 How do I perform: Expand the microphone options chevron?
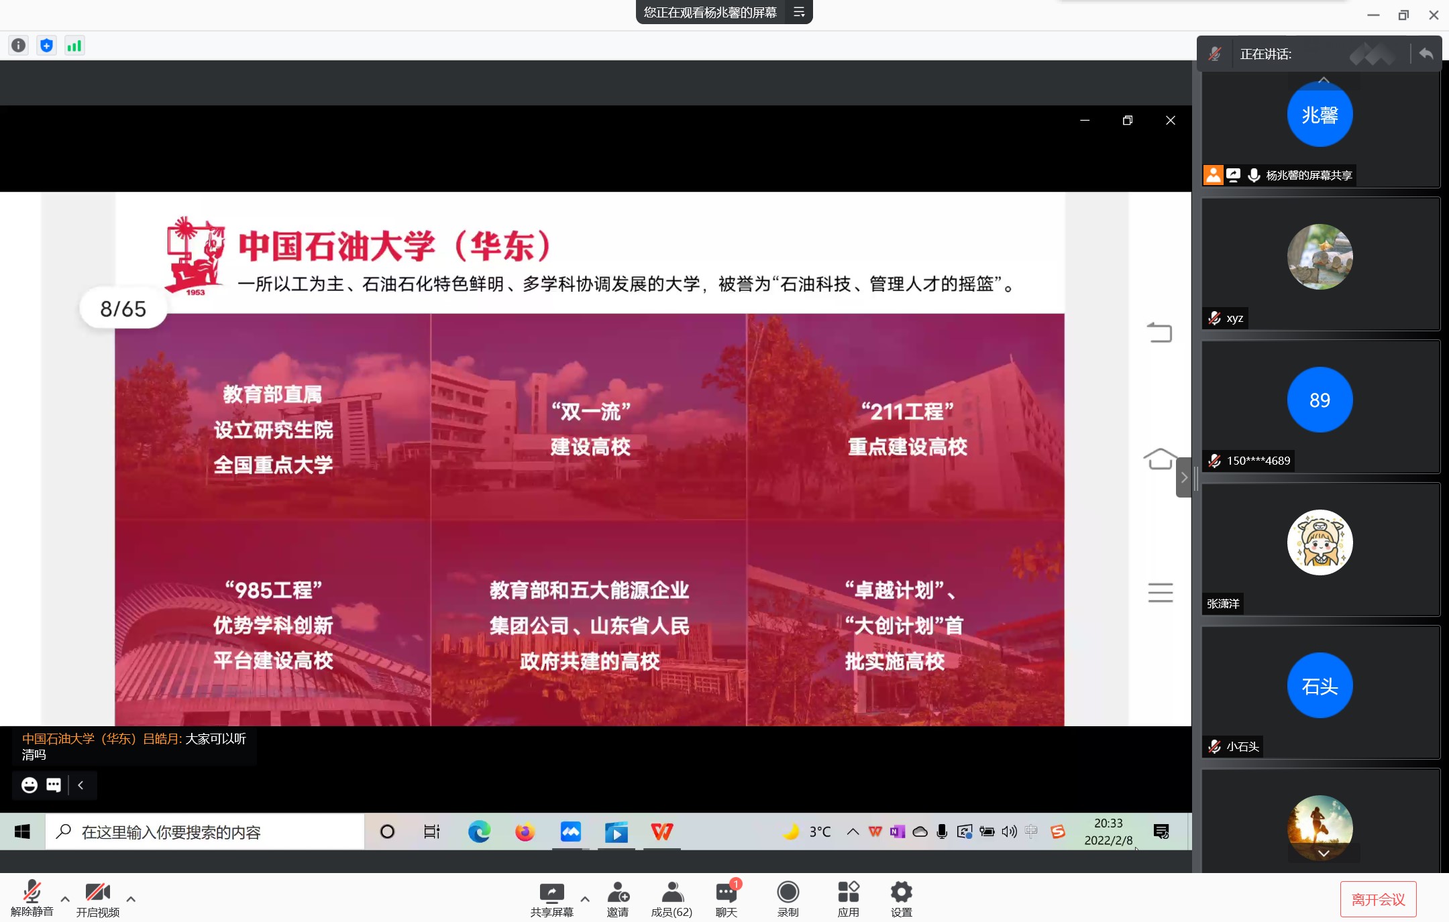(x=65, y=899)
